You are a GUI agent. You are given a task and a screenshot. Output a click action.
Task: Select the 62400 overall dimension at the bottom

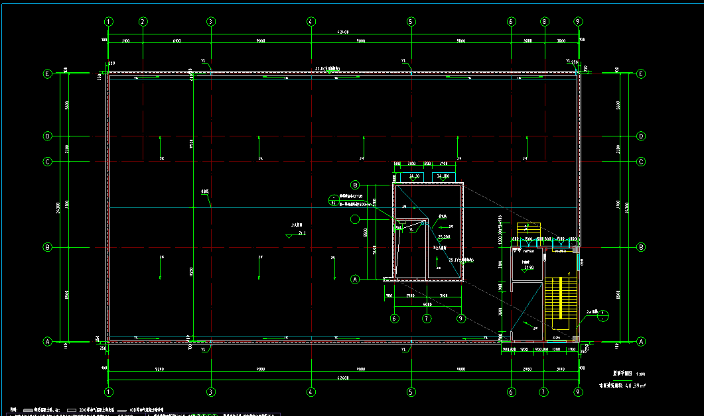[344, 378]
